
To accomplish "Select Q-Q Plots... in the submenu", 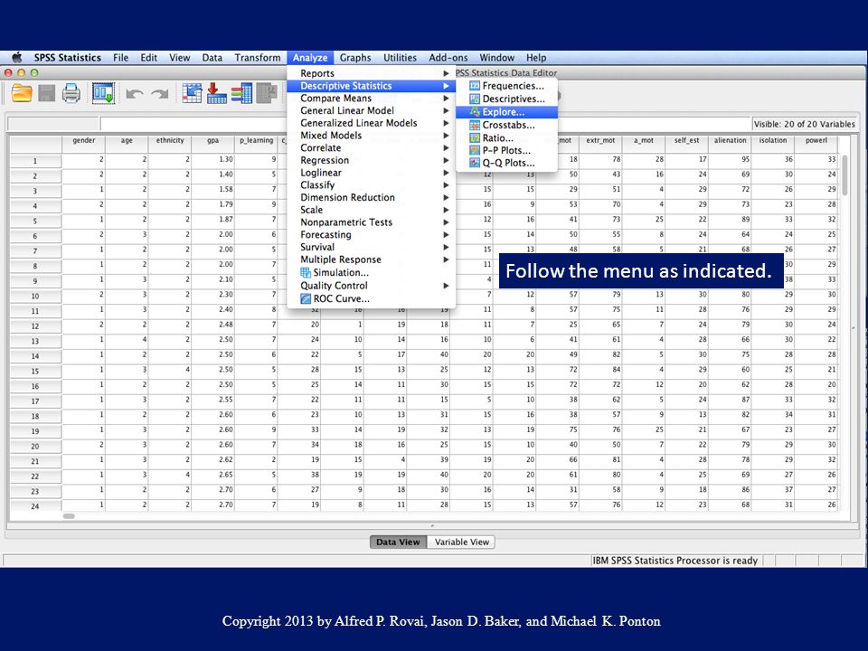I will click(506, 164).
